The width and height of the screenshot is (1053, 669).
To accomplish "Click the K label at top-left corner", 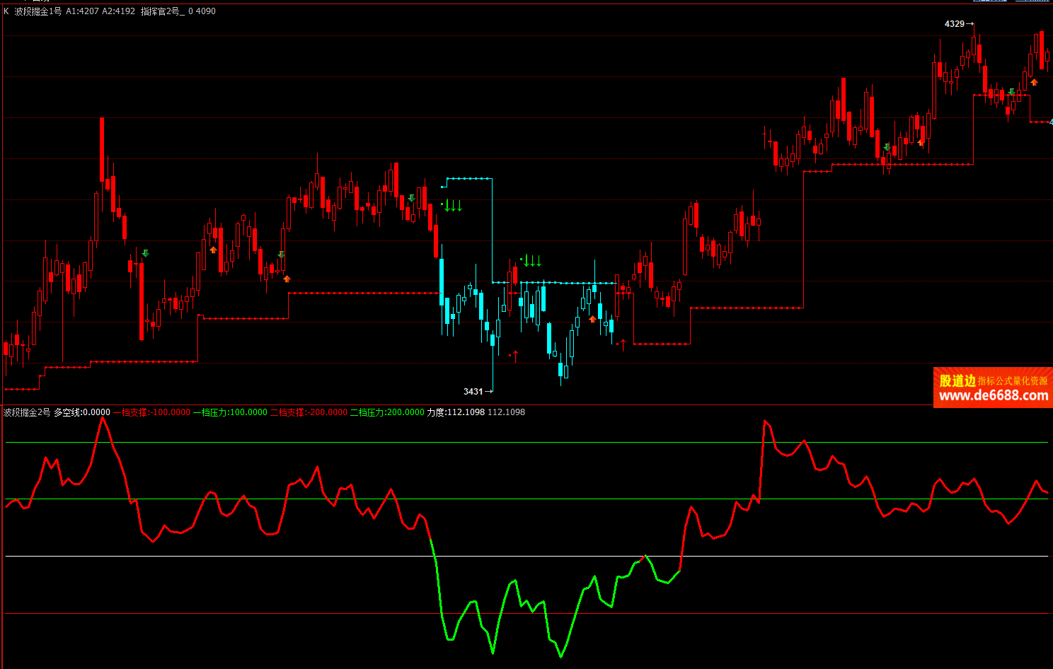I will (x=6, y=11).
